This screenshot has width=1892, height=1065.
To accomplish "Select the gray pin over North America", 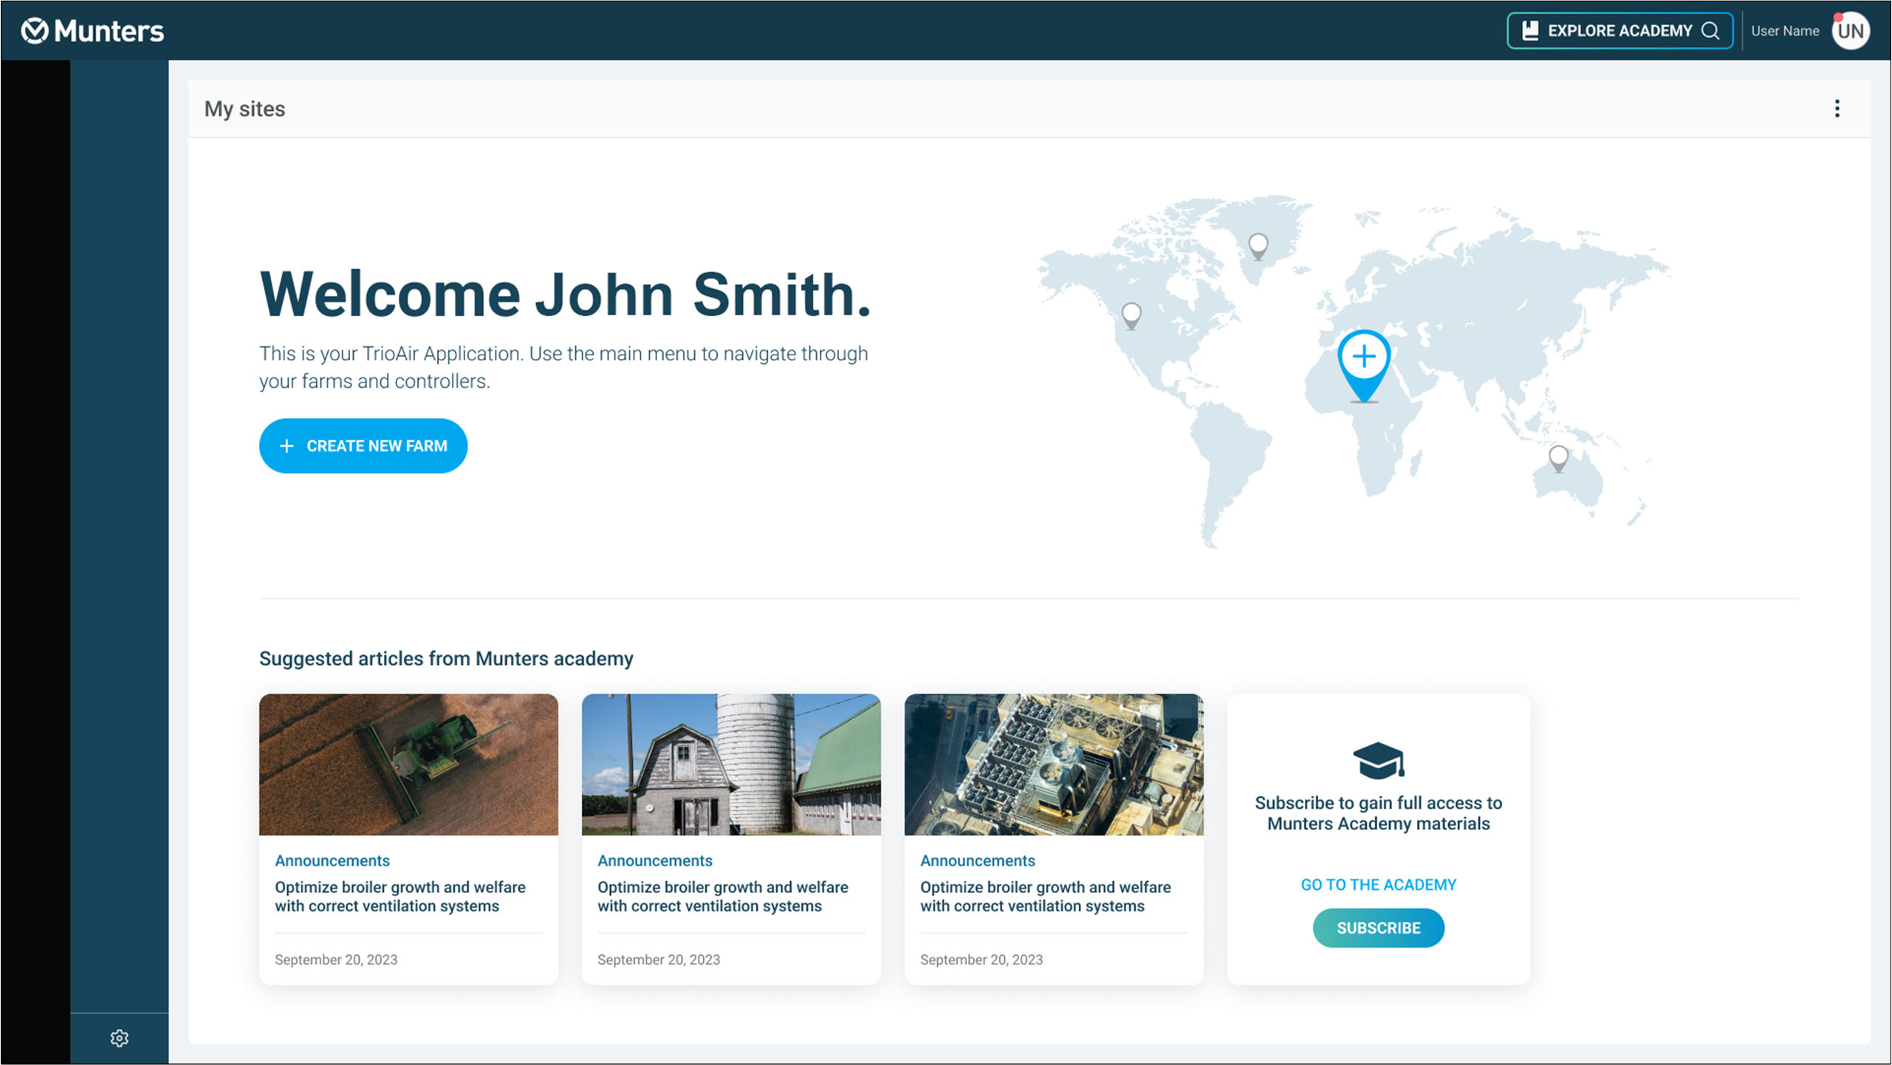I will point(1131,314).
